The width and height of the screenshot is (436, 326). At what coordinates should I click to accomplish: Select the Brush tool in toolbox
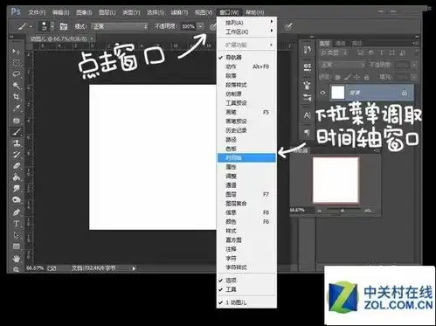(16, 132)
